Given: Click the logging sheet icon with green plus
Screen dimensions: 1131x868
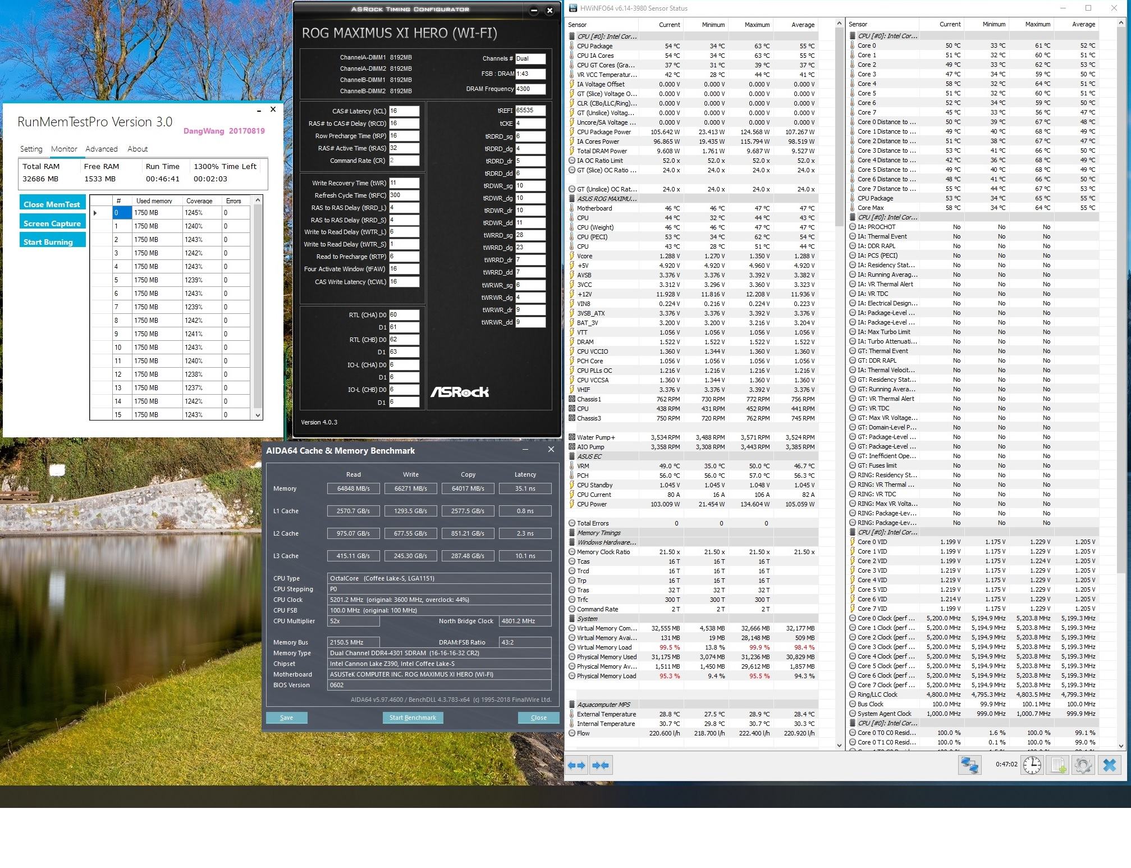Looking at the screenshot, I should [x=1058, y=765].
